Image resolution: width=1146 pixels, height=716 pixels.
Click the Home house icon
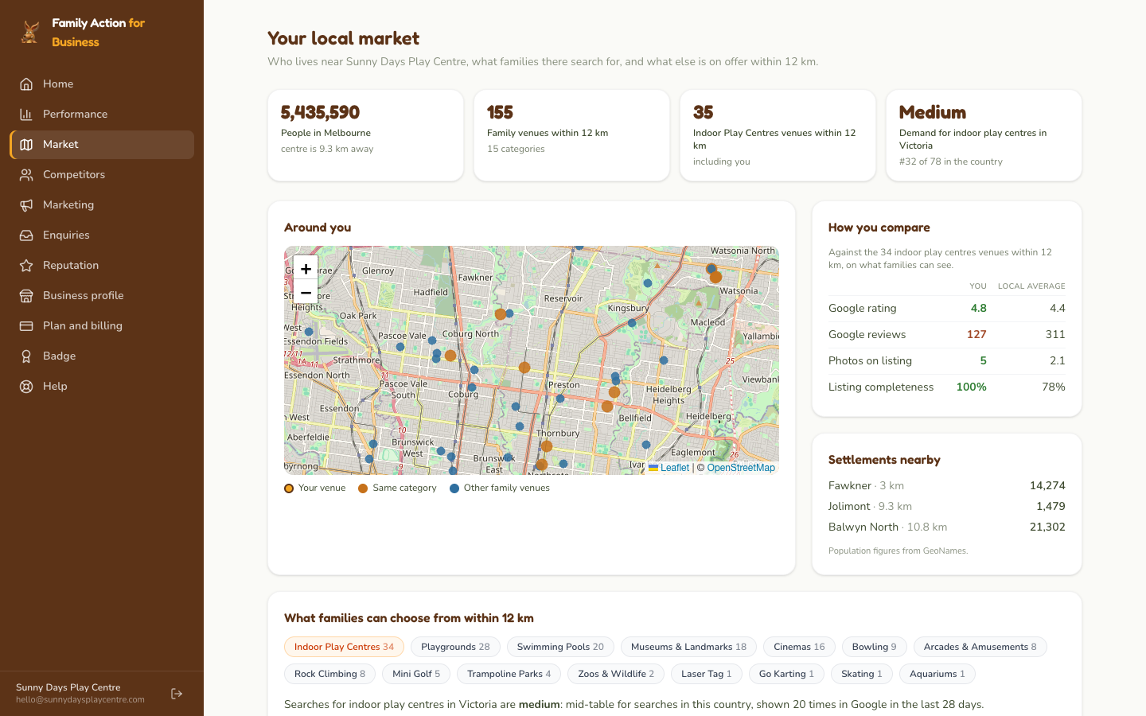[x=26, y=84]
